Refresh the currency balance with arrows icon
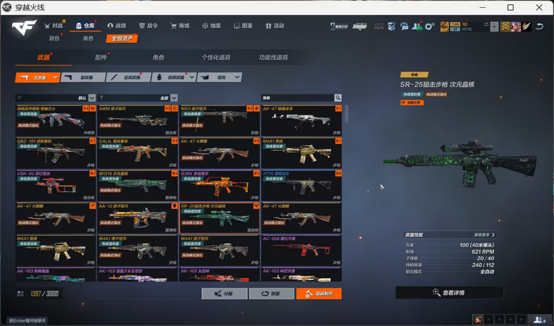 tap(486, 25)
